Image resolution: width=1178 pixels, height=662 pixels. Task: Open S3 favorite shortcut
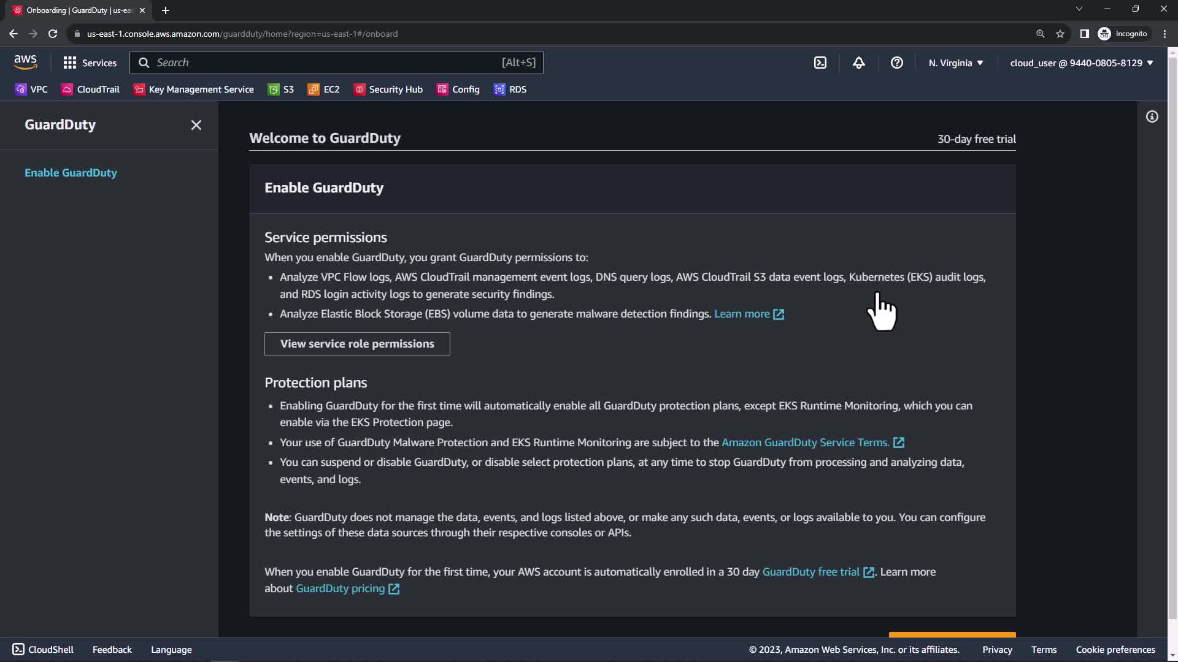pos(281,89)
